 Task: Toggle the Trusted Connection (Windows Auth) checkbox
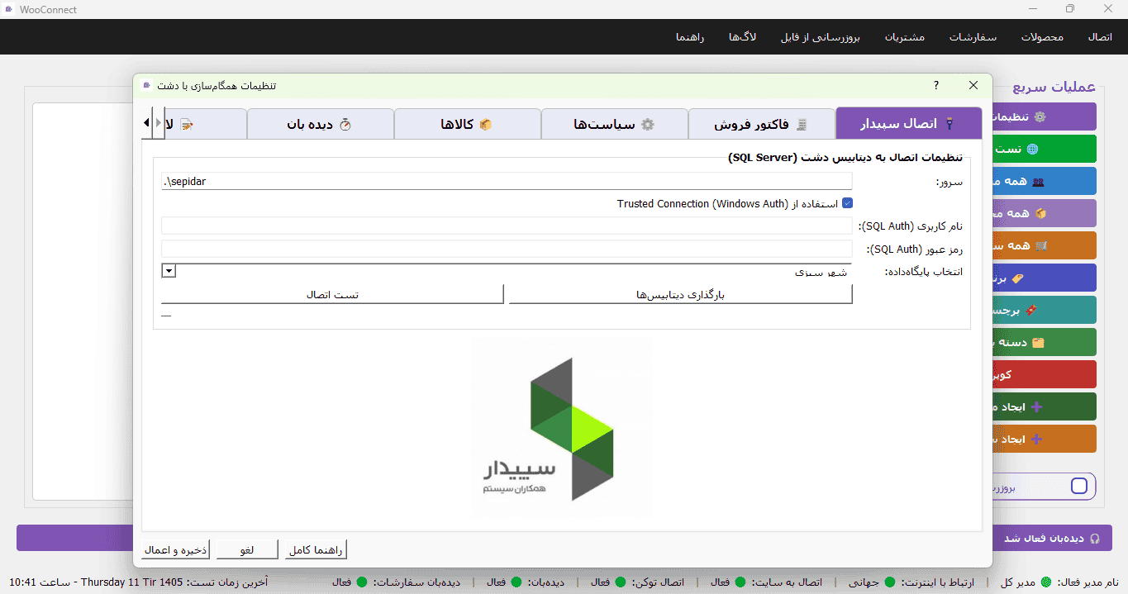tap(847, 203)
